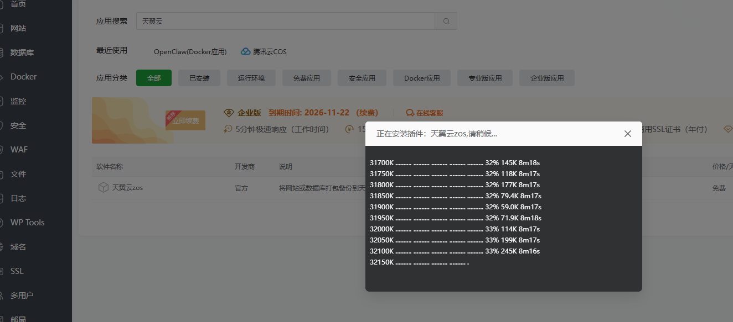Switch to the Docker应用 category tab
The height and width of the screenshot is (322, 733).
tap(421, 78)
